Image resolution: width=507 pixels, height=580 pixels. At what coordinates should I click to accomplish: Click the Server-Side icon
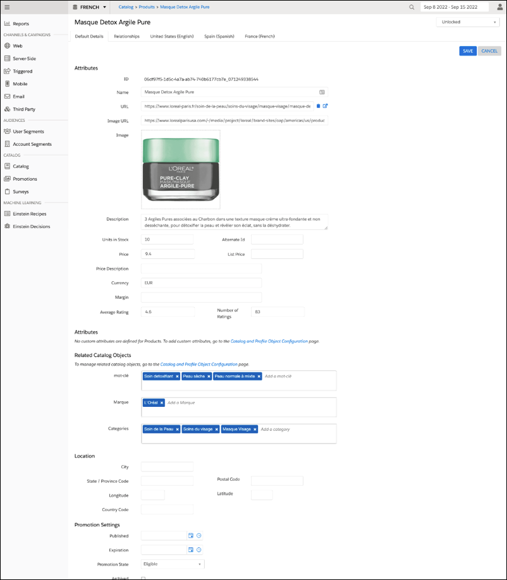[x=7, y=59]
